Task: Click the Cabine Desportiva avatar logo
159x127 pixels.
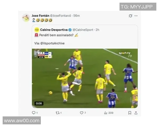Action: 37,30
